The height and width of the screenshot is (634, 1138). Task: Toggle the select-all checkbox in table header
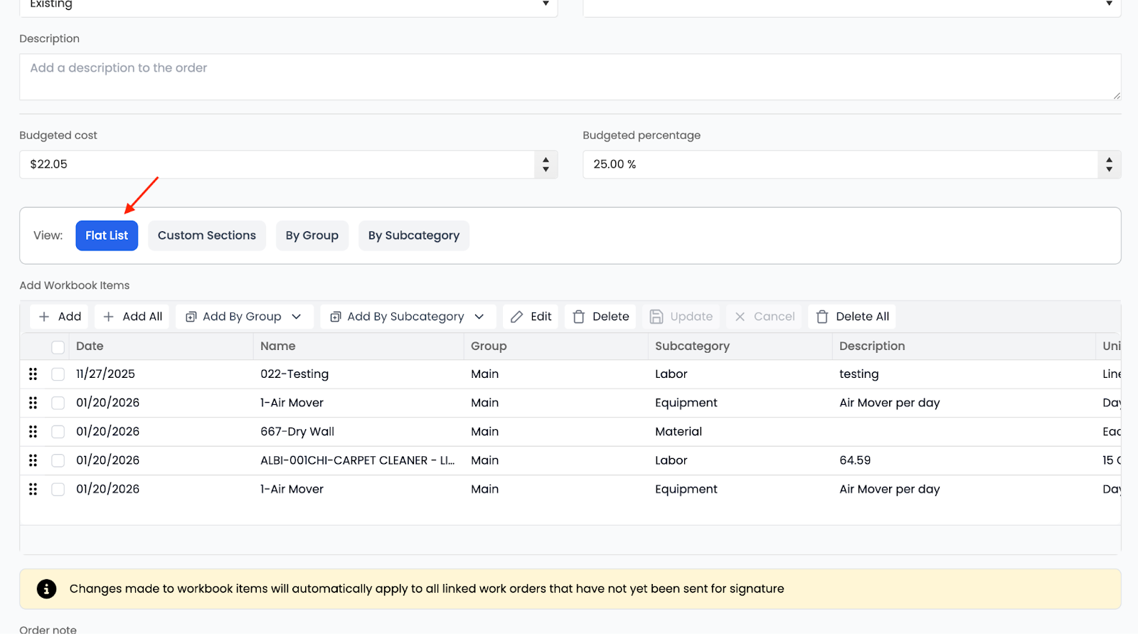tap(58, 347)
